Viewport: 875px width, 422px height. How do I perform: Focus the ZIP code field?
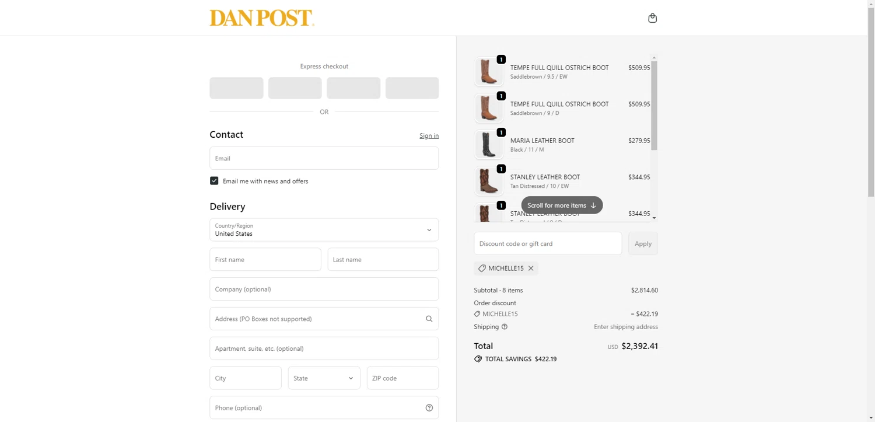[x=402, y=378]
